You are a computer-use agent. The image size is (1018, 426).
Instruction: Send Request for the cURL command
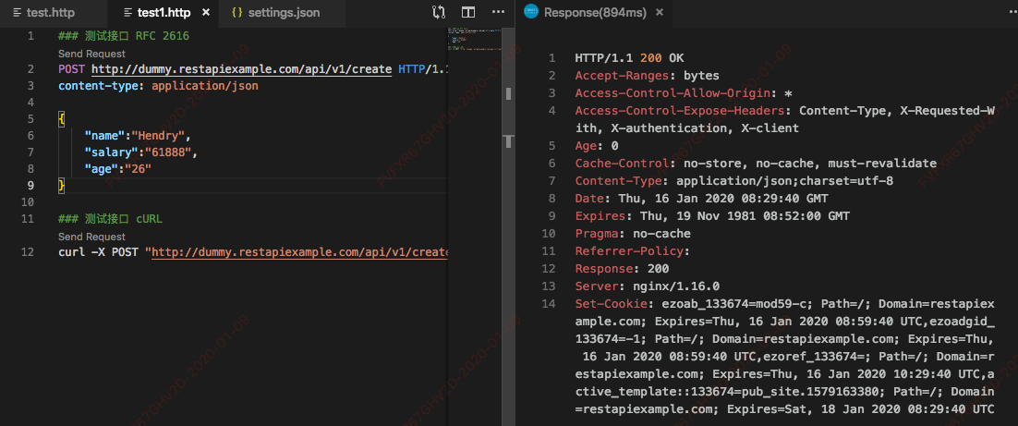click(91, 237)
